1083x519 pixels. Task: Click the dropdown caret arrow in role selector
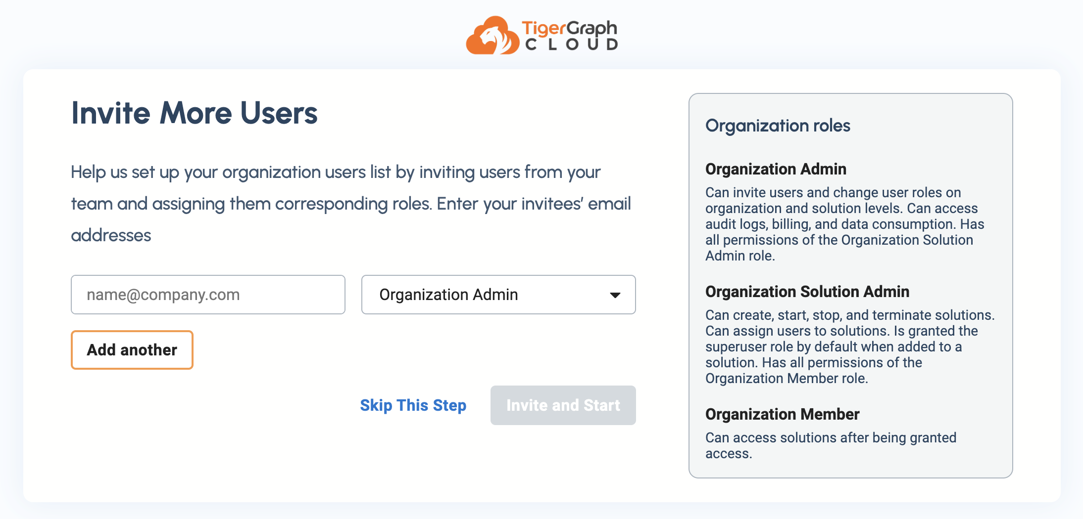(x=615, y=295)
